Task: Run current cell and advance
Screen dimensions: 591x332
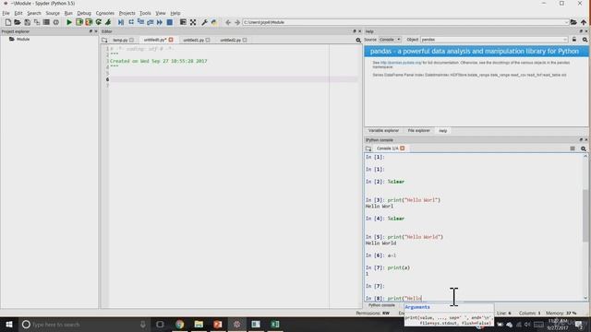Action: 89,22
